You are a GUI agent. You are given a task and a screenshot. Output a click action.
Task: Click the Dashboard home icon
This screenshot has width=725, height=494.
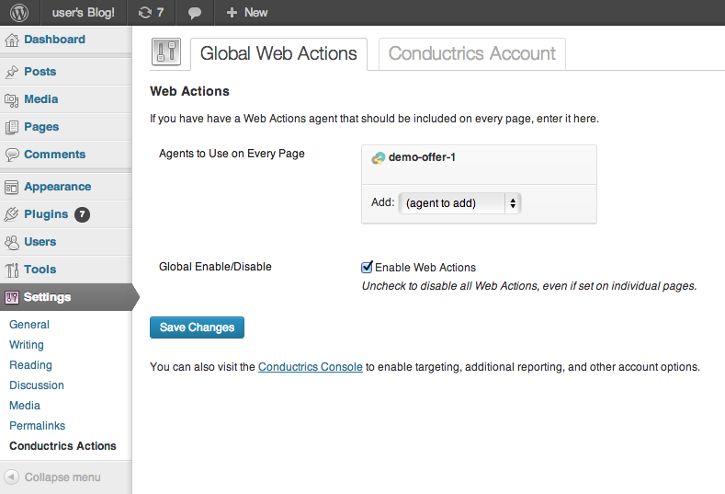click(x=12, y=40)
